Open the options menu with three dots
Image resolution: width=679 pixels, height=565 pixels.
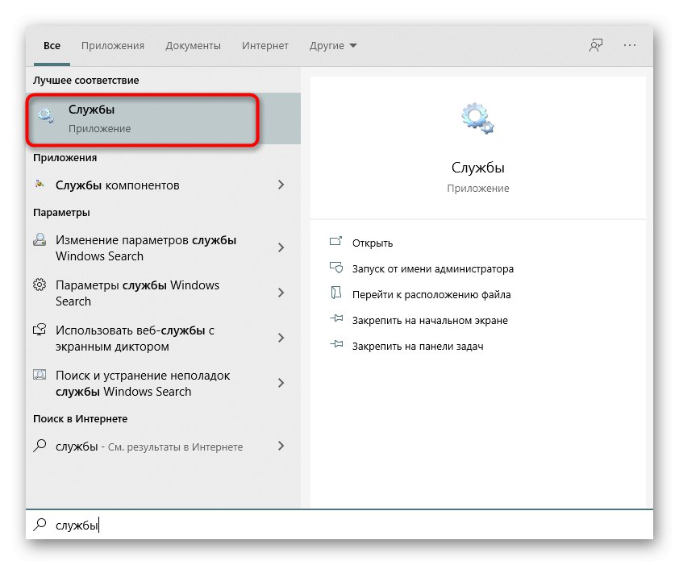630,46
